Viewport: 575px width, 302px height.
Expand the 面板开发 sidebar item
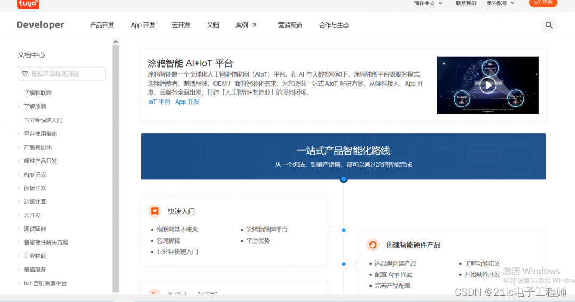[19, 188]
